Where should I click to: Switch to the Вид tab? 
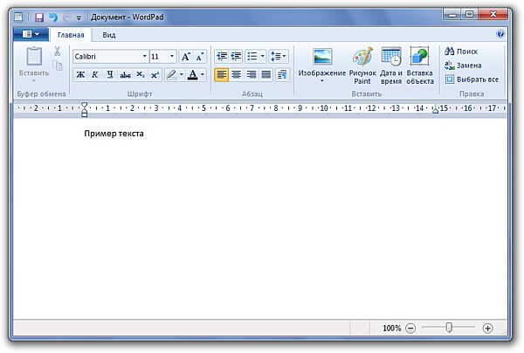tap(108, 35)
